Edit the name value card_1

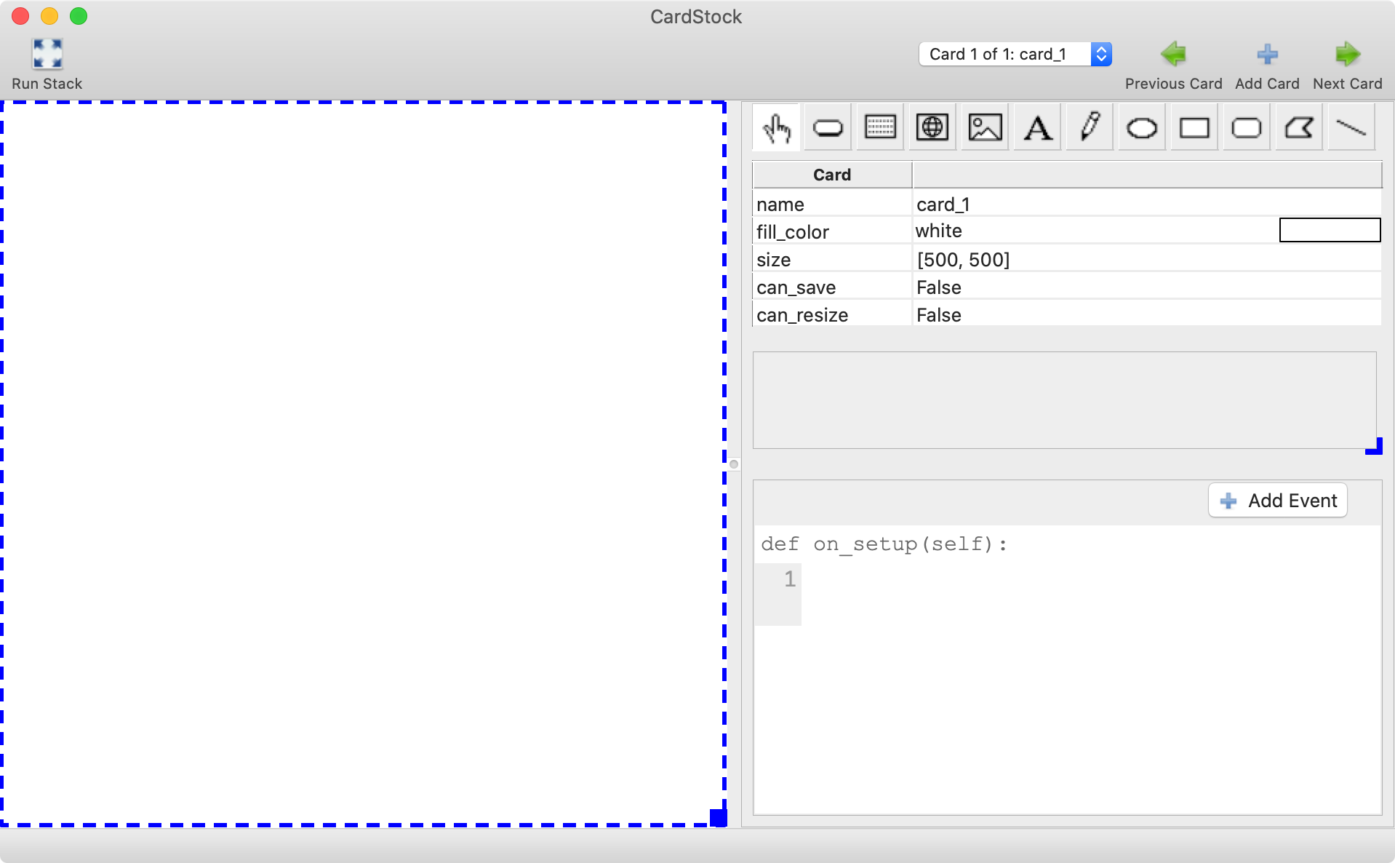click(x=1146, y=204)
